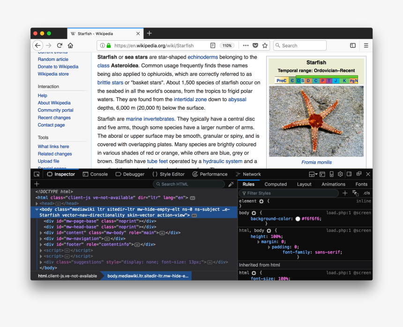The image size is (403, 327).
Task: Open the Performance tab
Action: [x=210, y=174]
